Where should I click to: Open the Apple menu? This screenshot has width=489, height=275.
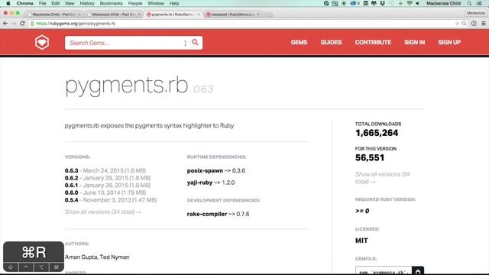pos(8,3)
